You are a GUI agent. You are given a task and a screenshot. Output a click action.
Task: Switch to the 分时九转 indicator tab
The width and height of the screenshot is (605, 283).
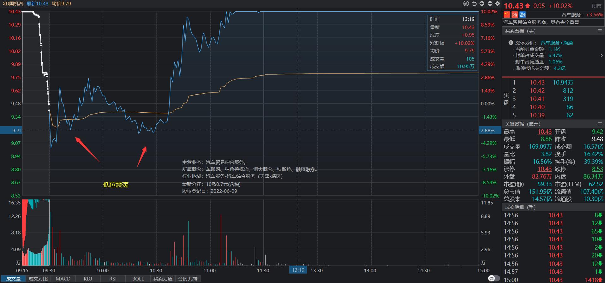(188, 279)
